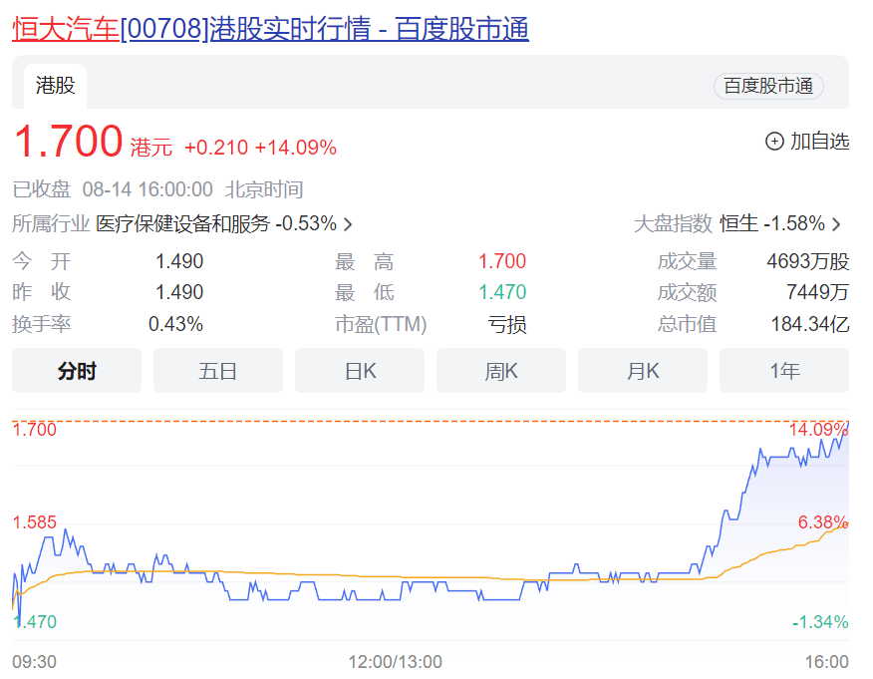Switch to the 五日 chart tab
873x679 pixels.
coord(218,371)
